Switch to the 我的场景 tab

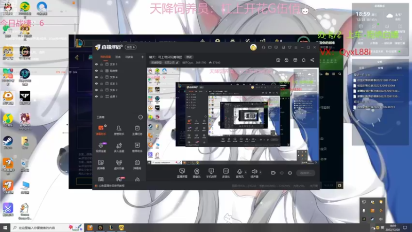pyautogui.click(x=106, y=57)
